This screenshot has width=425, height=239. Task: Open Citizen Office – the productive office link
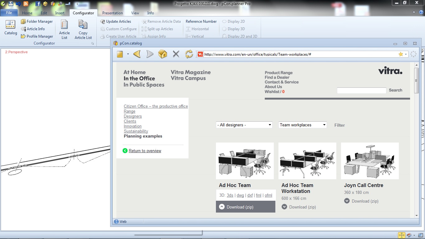156,106
